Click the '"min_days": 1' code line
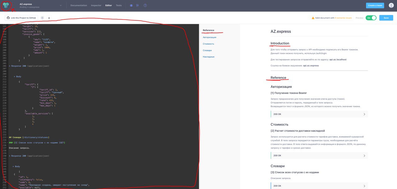Screen dimensions: 397x189 pos(48,103)
